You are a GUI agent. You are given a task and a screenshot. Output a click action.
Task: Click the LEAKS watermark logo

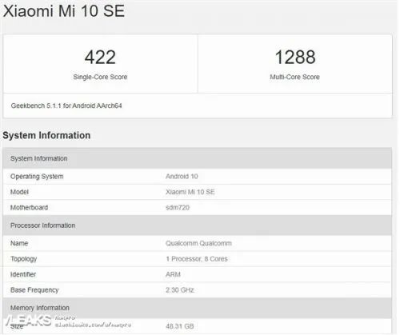click(29, 321)
